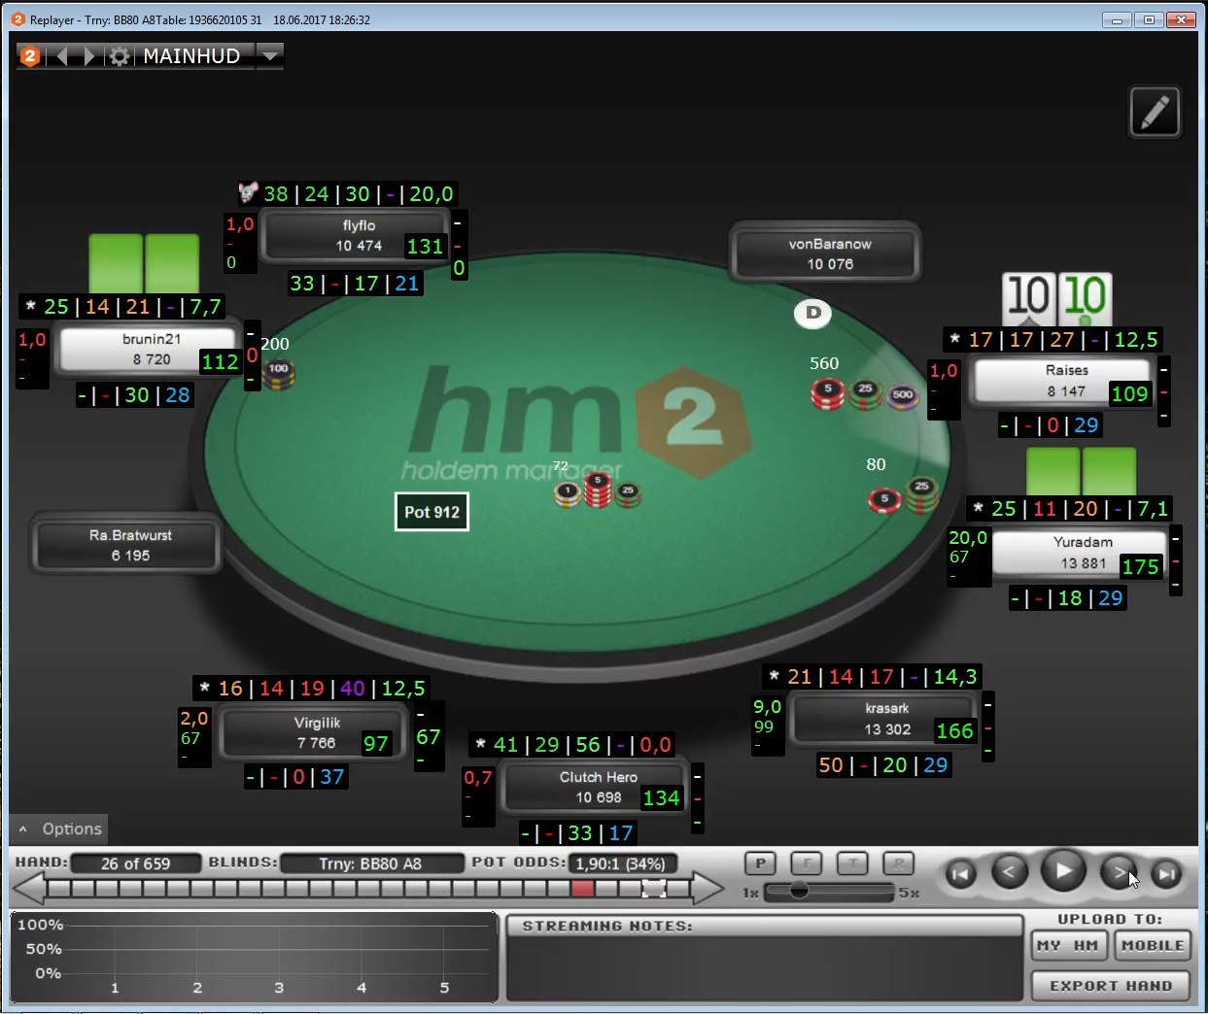Jump to Preflop street with P button
This screenshot has height=1014, width=1208.
click(x=760, y=862)
